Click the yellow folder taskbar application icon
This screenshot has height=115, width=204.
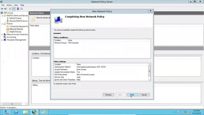(44, 112)
